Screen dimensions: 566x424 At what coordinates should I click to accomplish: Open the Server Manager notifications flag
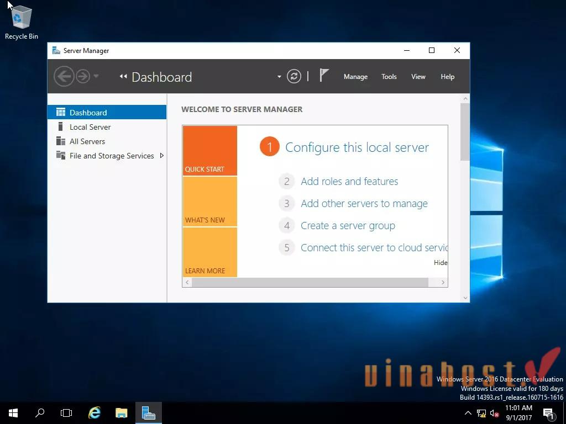point(323,76)
